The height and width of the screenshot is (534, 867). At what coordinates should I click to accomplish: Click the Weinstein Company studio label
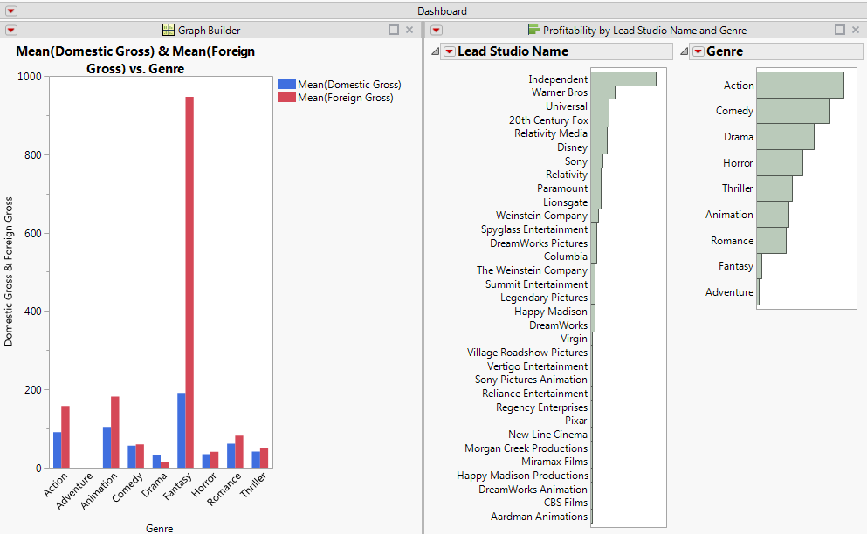pyautogui.click(x=541, y=215)
